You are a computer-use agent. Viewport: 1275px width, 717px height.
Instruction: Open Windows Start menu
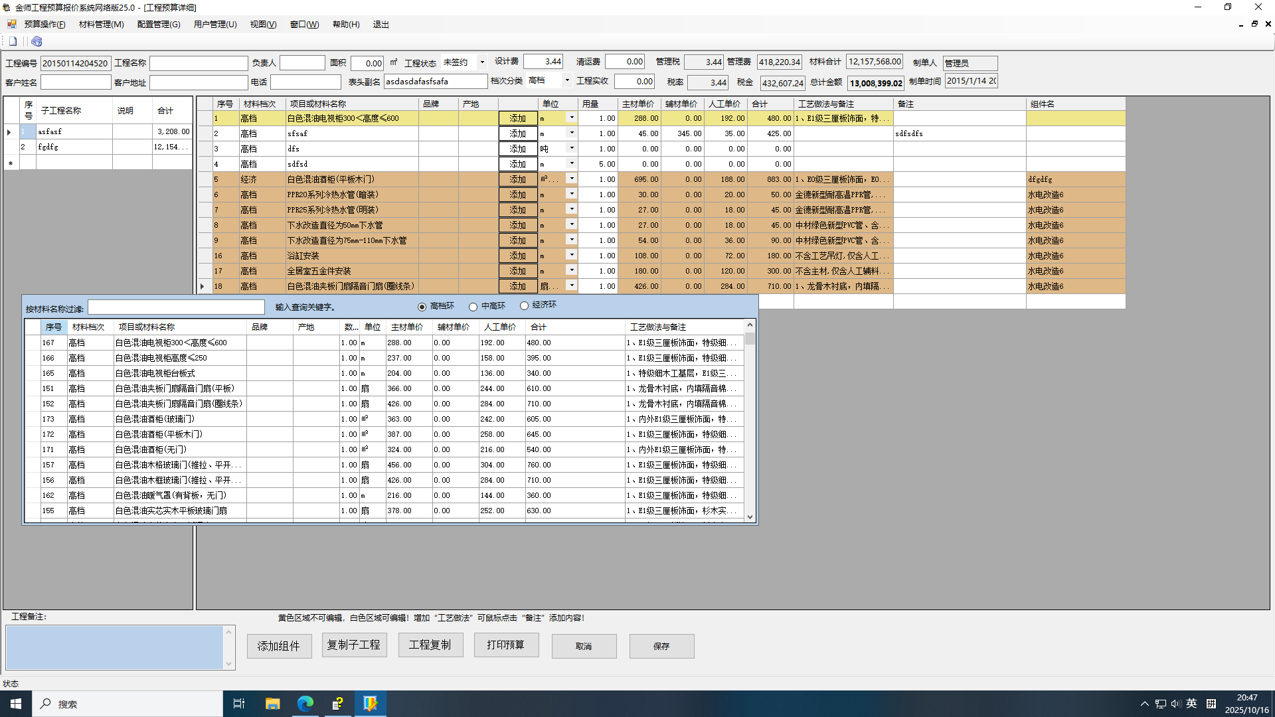[x=15, y=704]
